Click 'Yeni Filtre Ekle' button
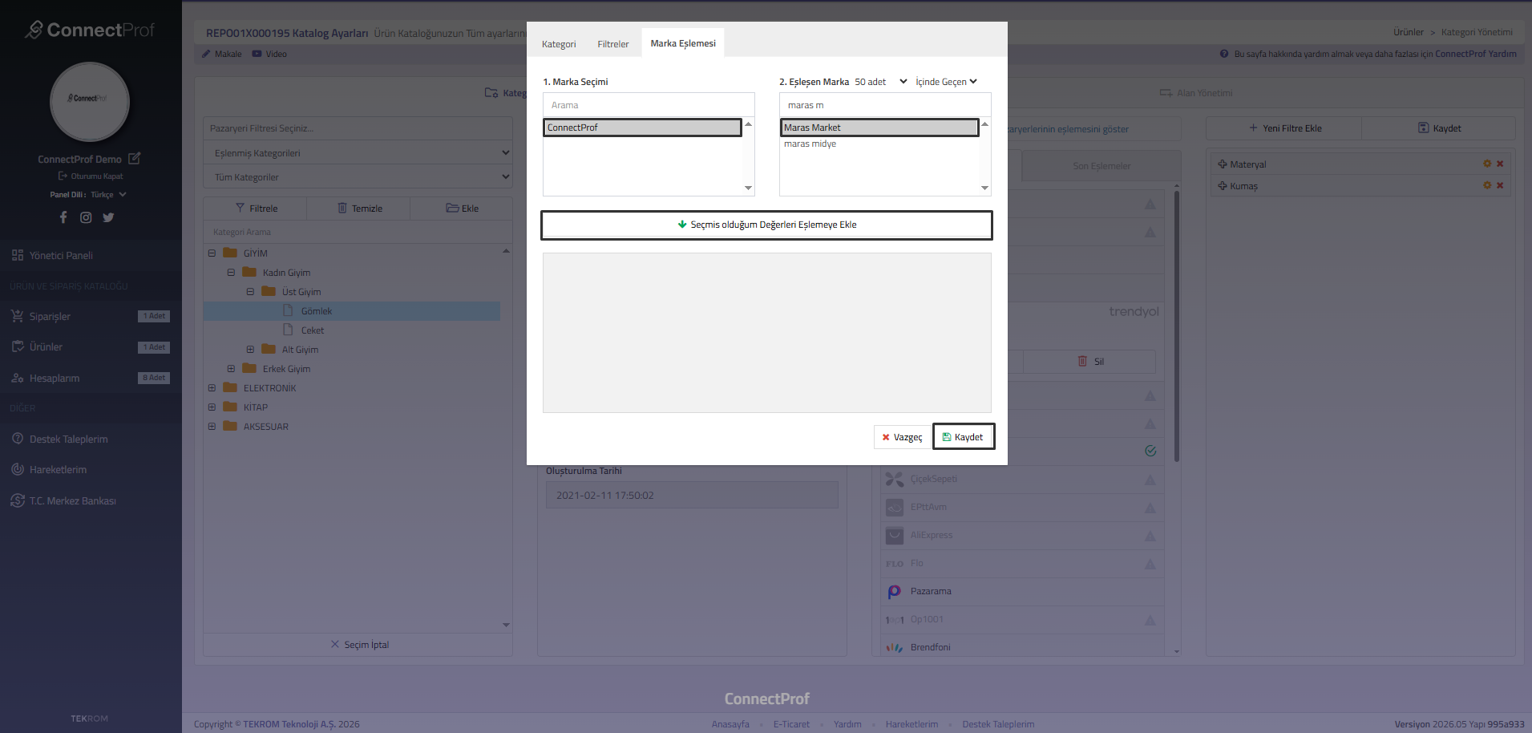The image size is (1532, 733). point(1284,128)
